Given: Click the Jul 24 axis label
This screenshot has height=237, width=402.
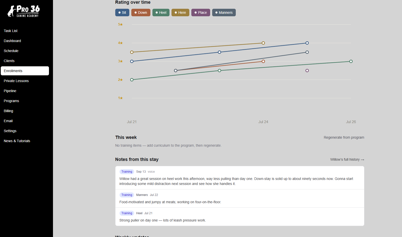Looking at the screenshot, I should pos(263,122).
